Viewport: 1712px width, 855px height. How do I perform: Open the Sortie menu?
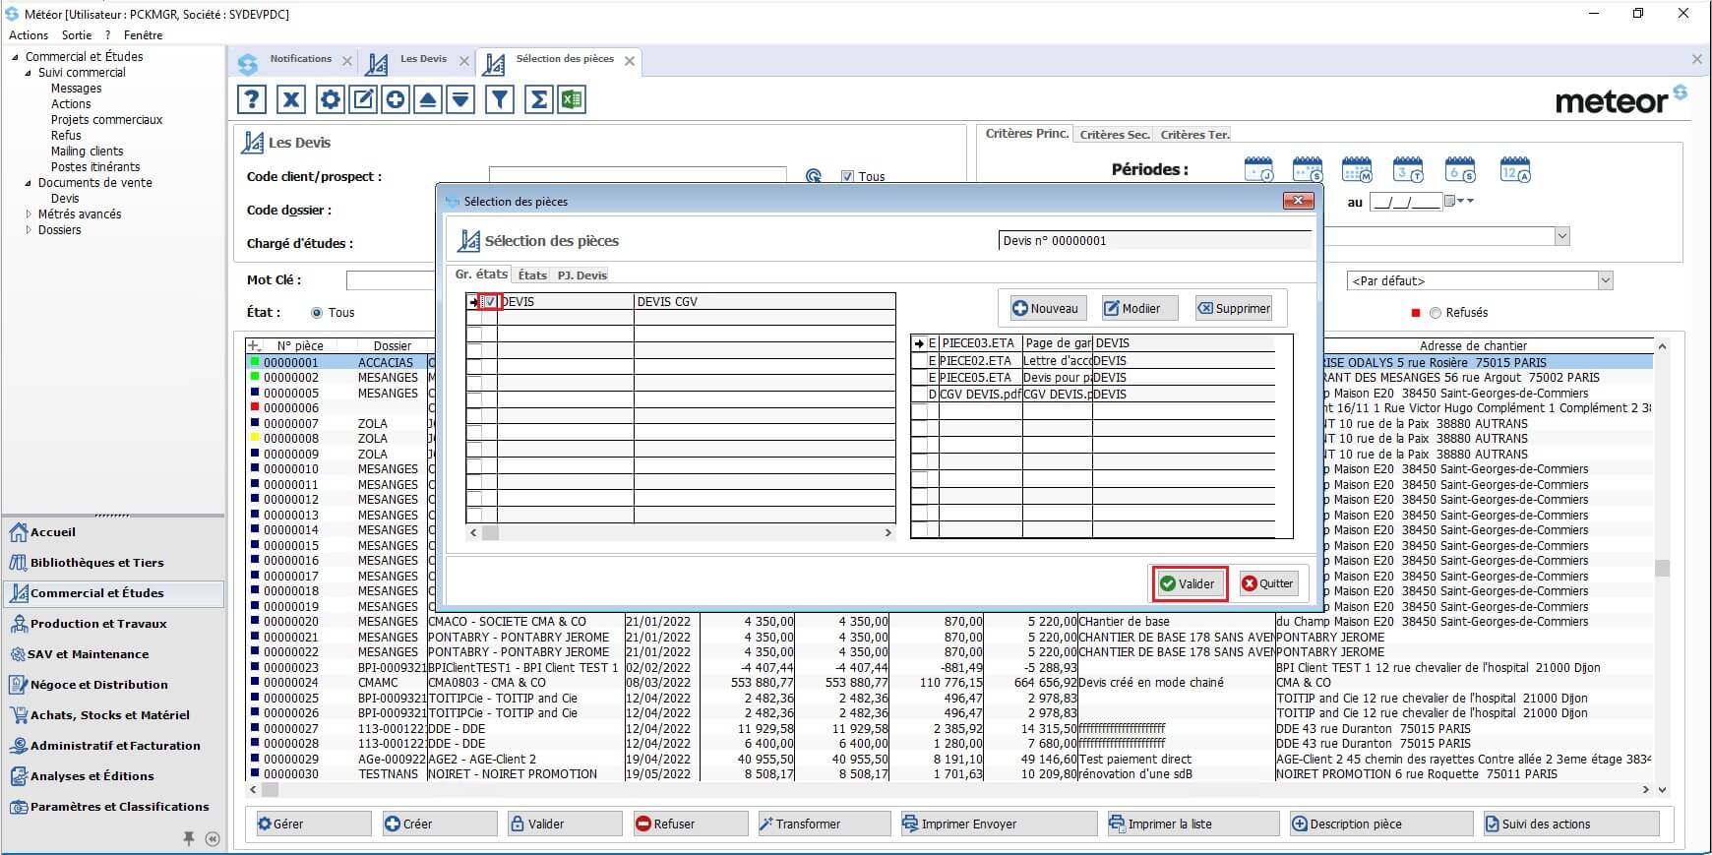pos(77,34)
